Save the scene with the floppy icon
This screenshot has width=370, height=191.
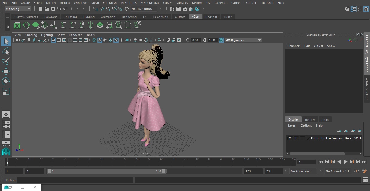(53, 9)
